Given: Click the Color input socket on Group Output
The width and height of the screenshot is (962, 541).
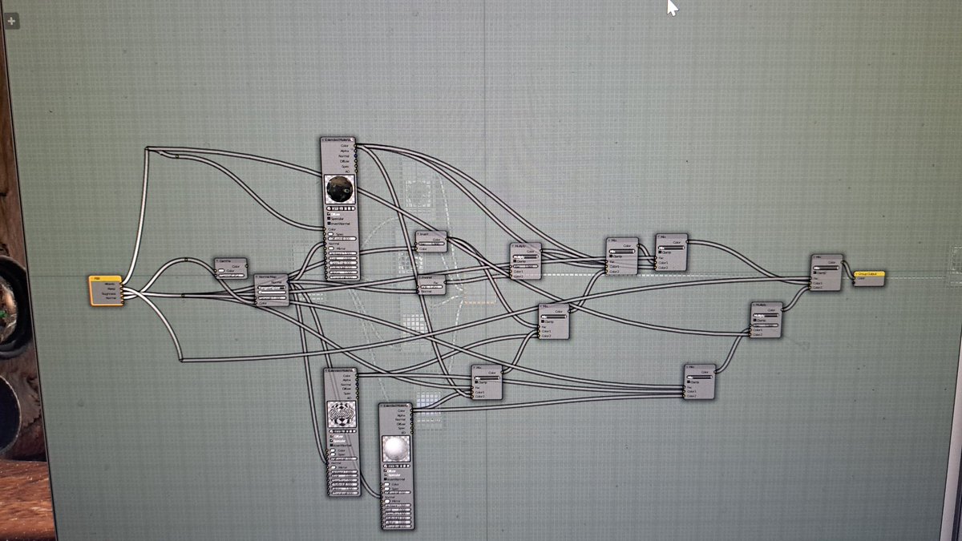Looking at the screenshot, I should [x=854, y=278].
